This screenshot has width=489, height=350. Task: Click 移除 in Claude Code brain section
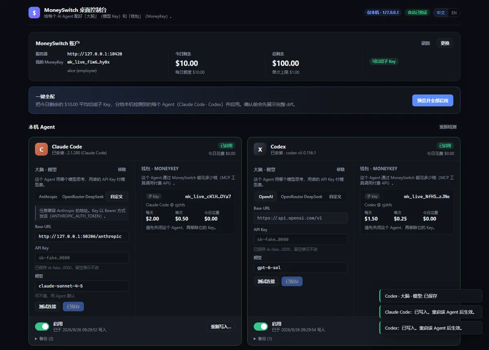coord(122,169)
